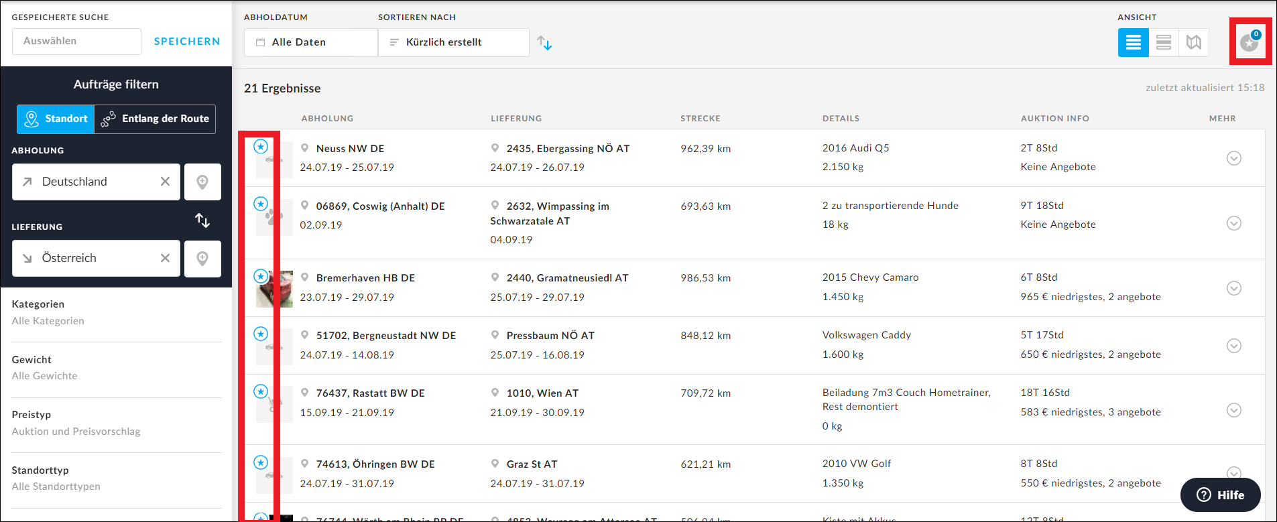Open the watchlist star icon with badge
Screen dimensions: 1277x522
pyautogui.click(x=1250, y=42)
